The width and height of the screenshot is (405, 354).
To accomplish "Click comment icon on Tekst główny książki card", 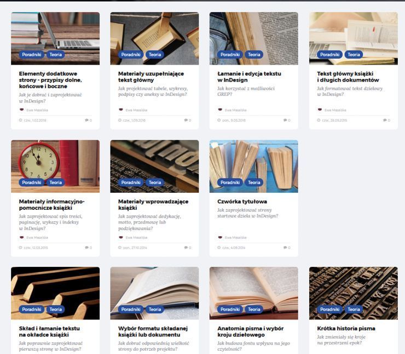I will pos(385,120).
